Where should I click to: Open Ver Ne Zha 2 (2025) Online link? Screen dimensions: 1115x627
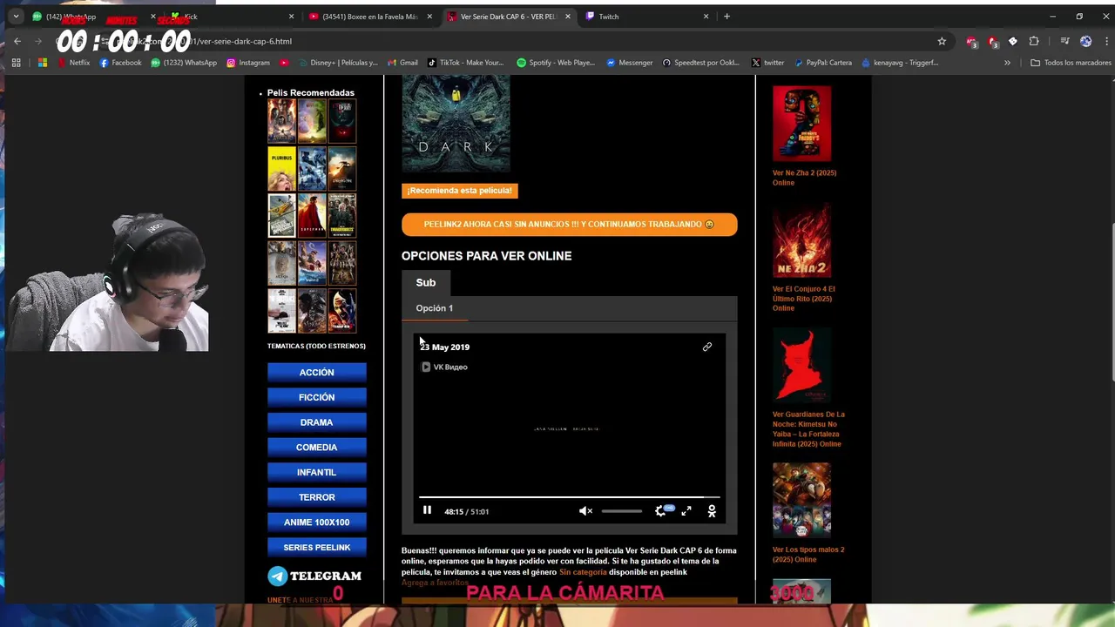tap(804, 178)
